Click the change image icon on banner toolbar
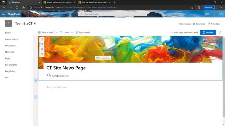Screen dimensions: 225x126 tap(42, 44)
